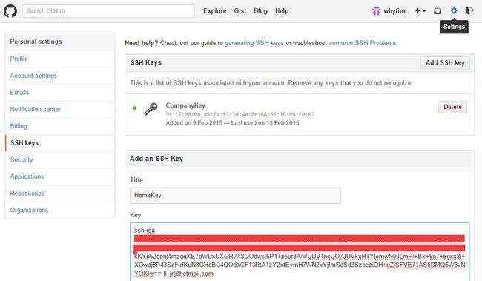Open the generating SSH keys guide

tap(254, 43)
